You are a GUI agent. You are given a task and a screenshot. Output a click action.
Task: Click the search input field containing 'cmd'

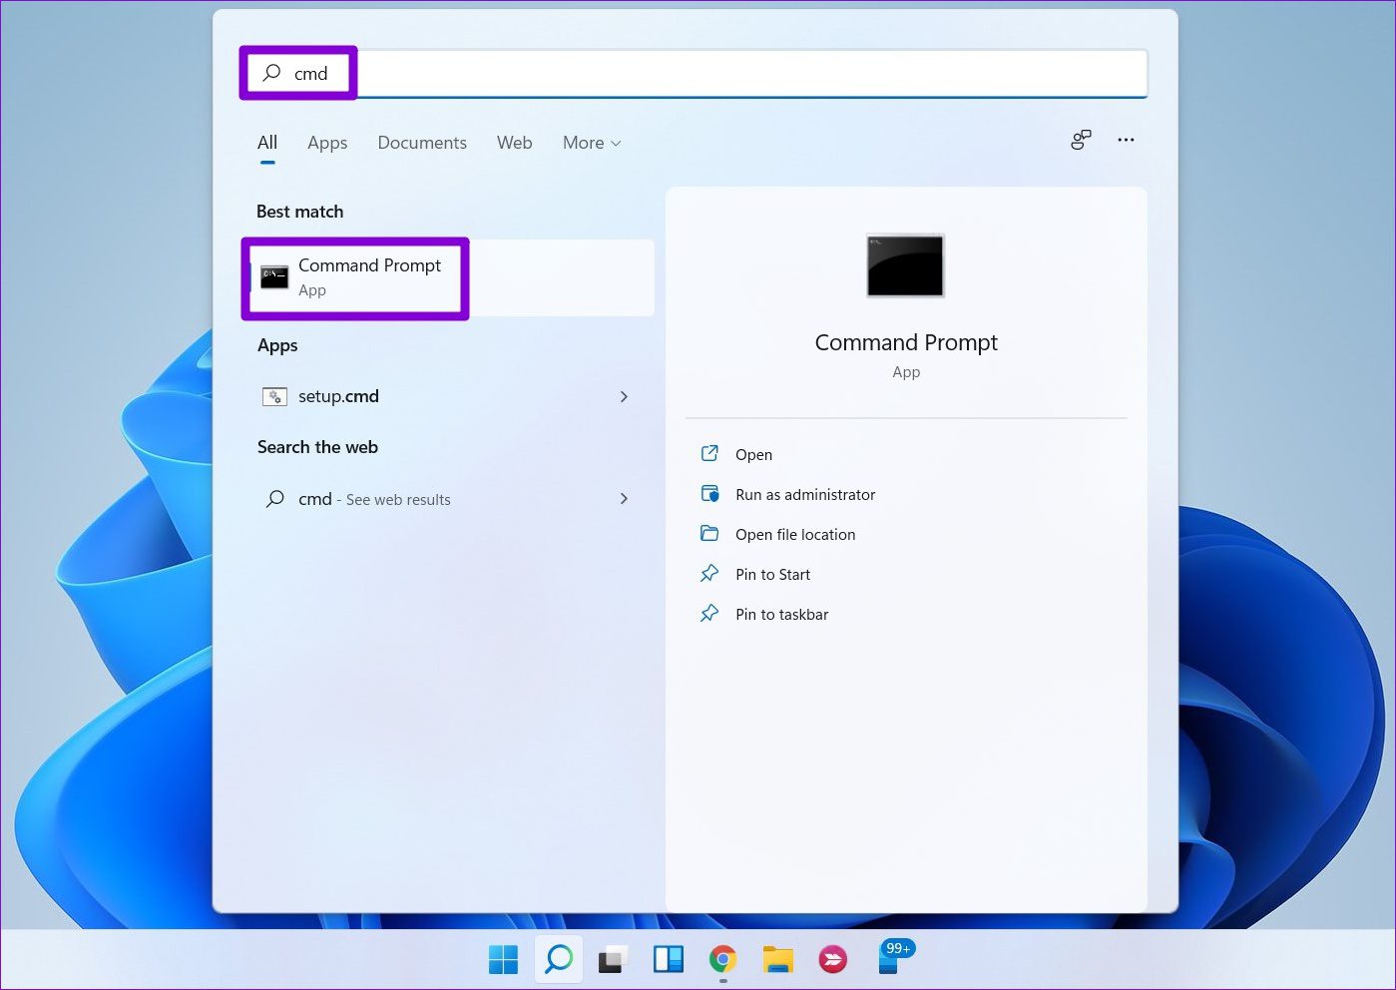click(x=698, y=73)
